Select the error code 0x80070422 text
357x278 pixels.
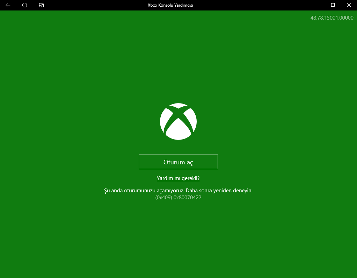coord(187,198)
